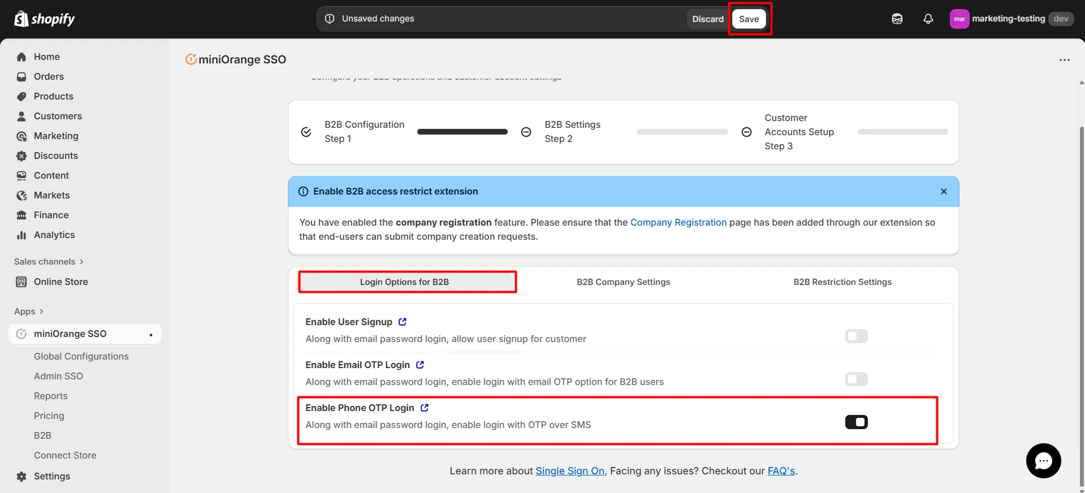Open external link icon beside Enable Email OTP Login
Screen dimensions: 1085x493
420,365
